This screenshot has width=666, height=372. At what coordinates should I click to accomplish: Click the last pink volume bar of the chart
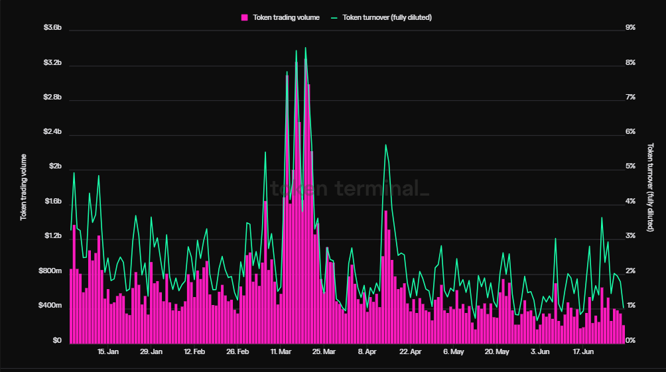[624, 334]
